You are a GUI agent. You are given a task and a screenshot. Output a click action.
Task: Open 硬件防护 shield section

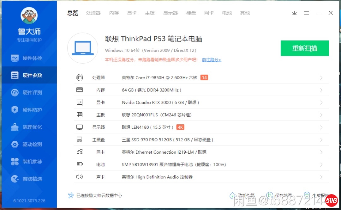pos(29,110)
